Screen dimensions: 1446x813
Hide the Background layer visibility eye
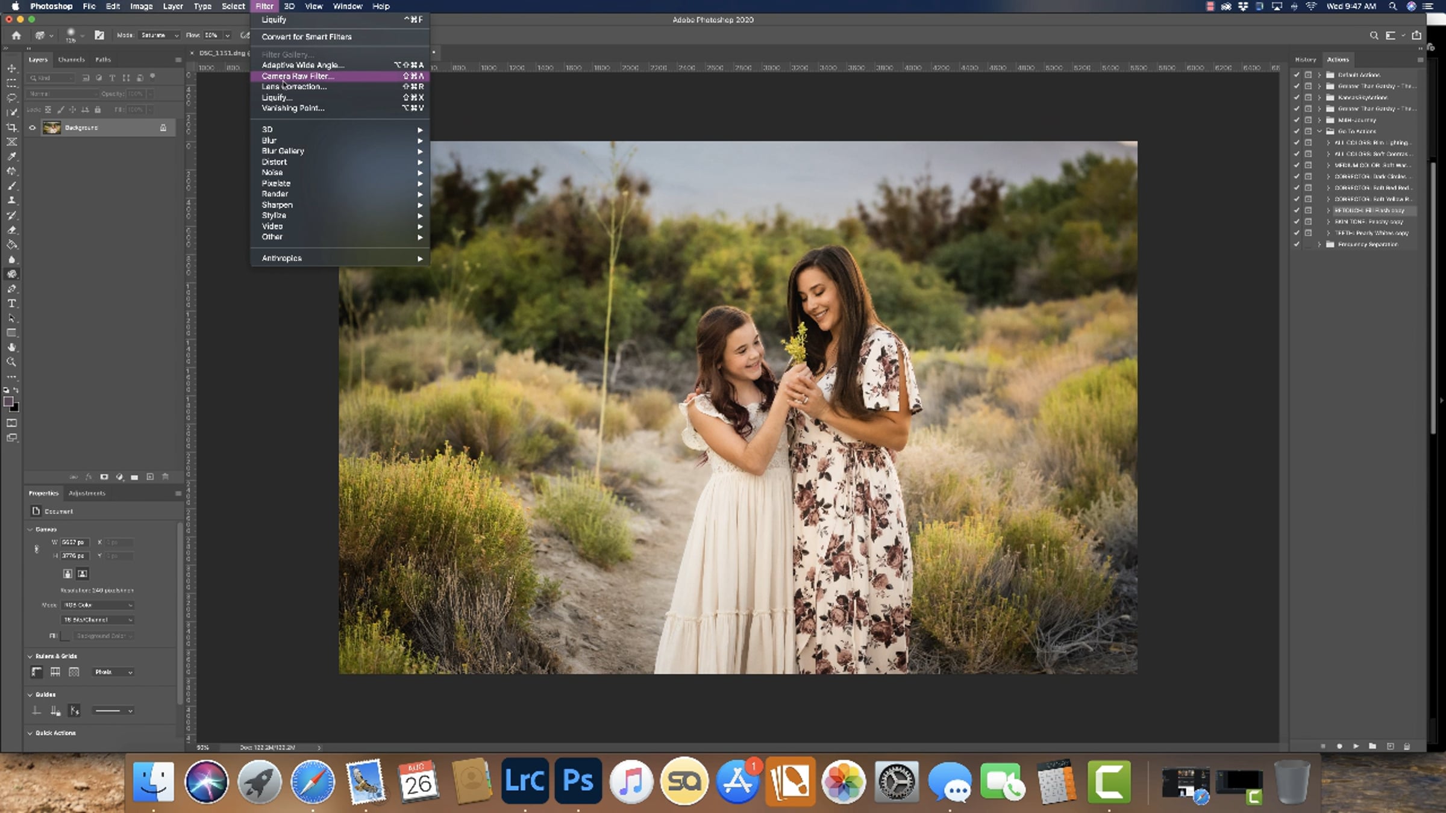pyautogui.click(x=33, y=128)
